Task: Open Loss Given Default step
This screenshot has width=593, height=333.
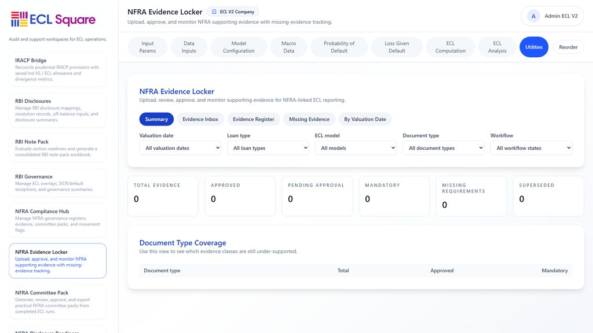Action: [x=397, y=47]
